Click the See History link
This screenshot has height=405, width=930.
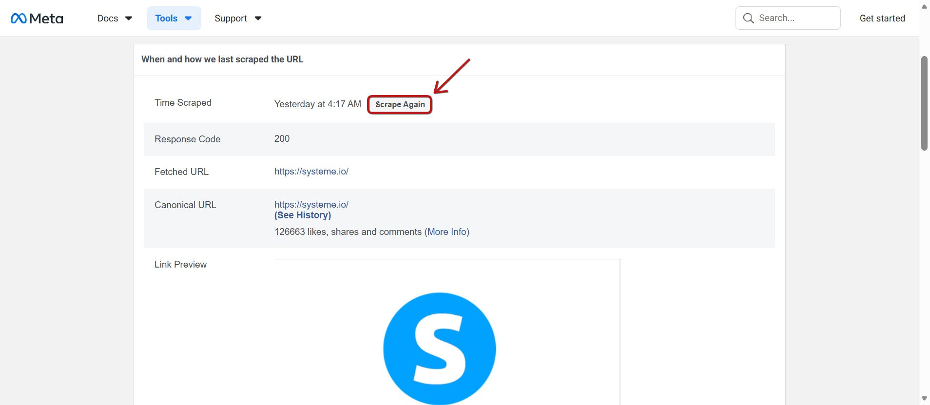[x=302, y=215]
